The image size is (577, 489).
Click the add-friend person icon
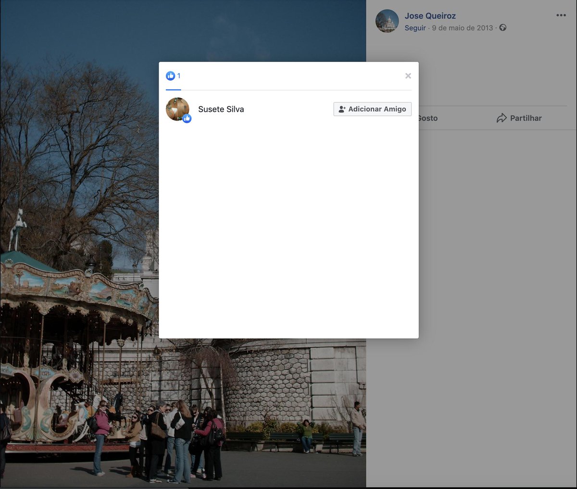coord(342,109)
